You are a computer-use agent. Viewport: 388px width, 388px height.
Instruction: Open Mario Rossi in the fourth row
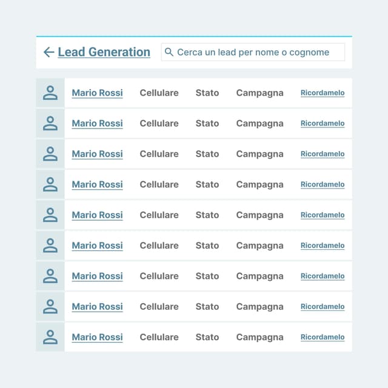coord(97,184)
